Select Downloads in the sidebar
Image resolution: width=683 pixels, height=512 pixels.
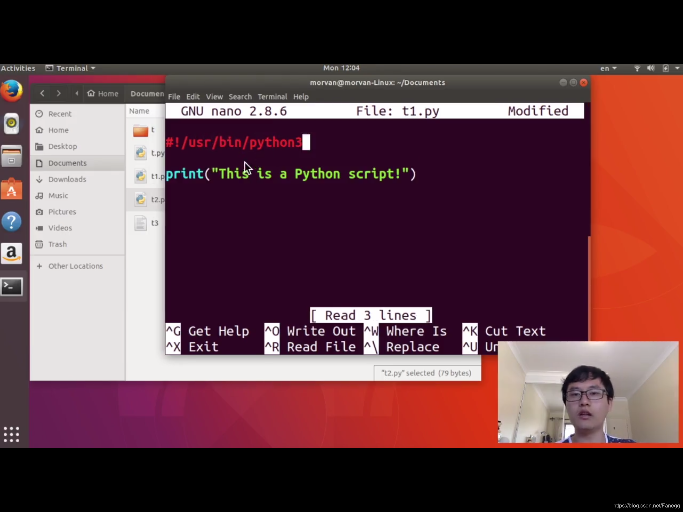[x=67, y=179]
